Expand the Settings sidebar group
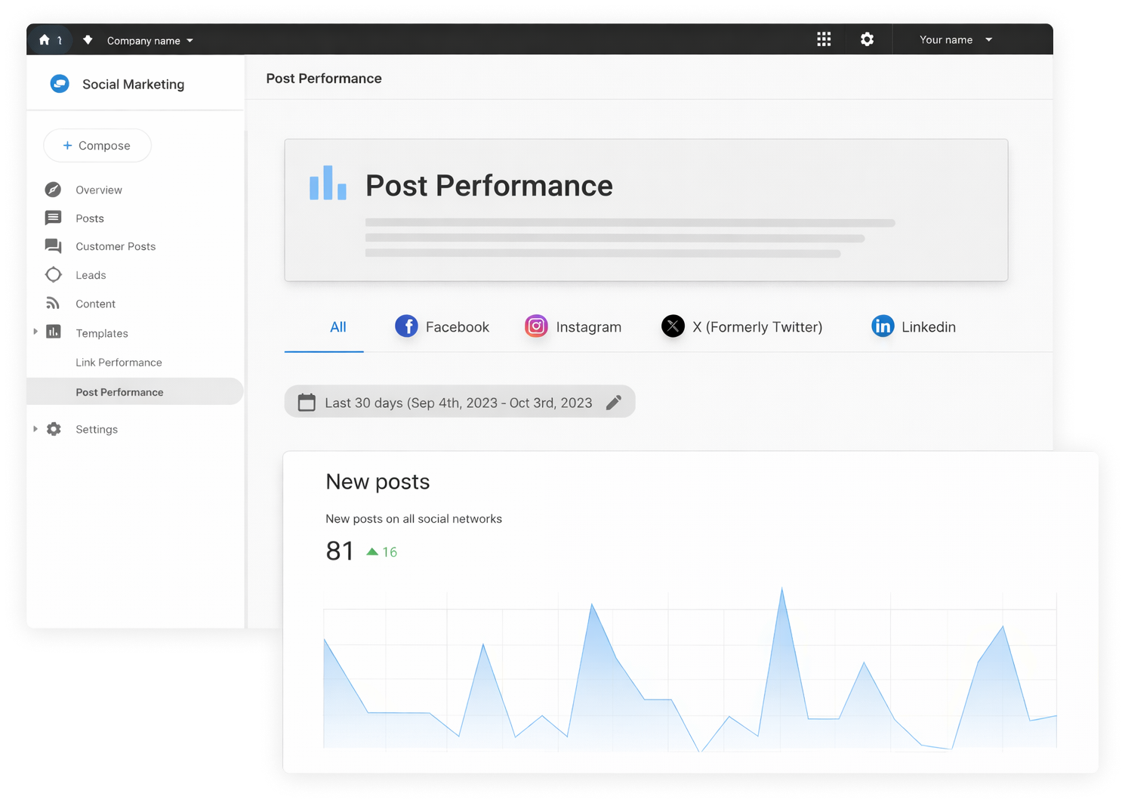 pyautogui.click(x=35, y=428)
